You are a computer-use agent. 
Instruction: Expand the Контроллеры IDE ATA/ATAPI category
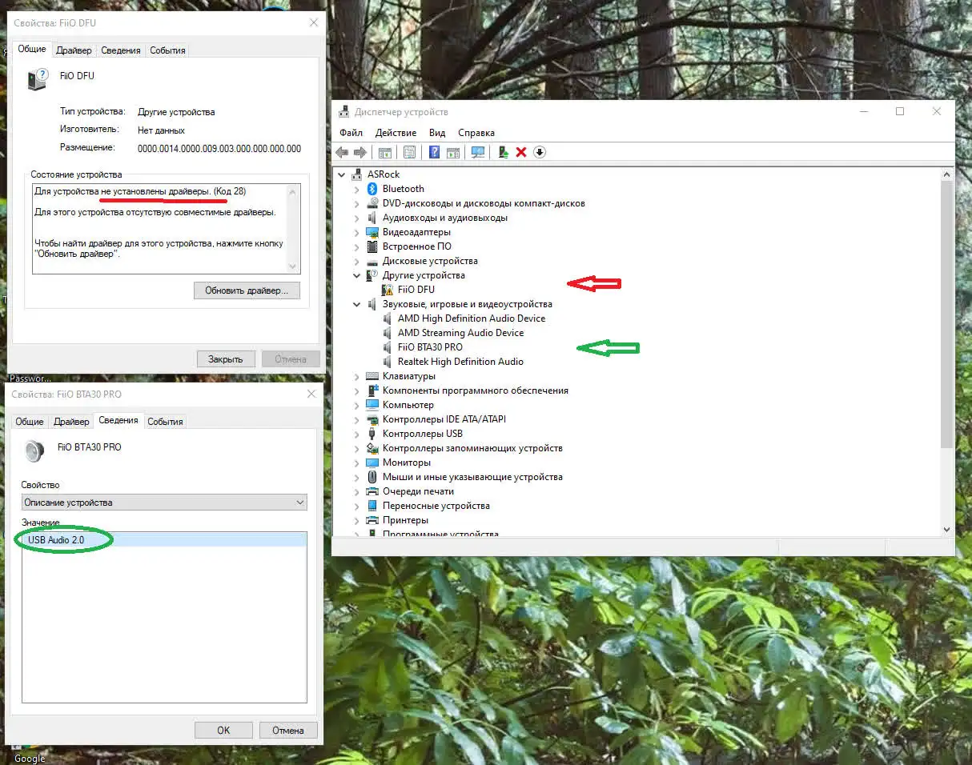point(357,419)
